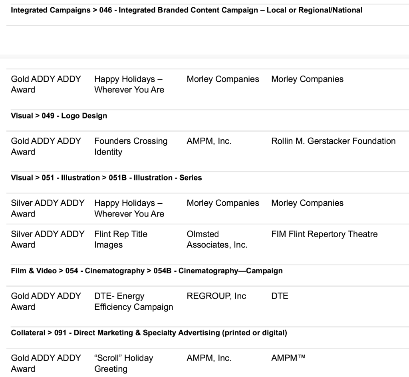Viewport: 409px width, 377px height.
Task: Click the "Founders Crossing Identity" entry title
Action: point(131,146)
